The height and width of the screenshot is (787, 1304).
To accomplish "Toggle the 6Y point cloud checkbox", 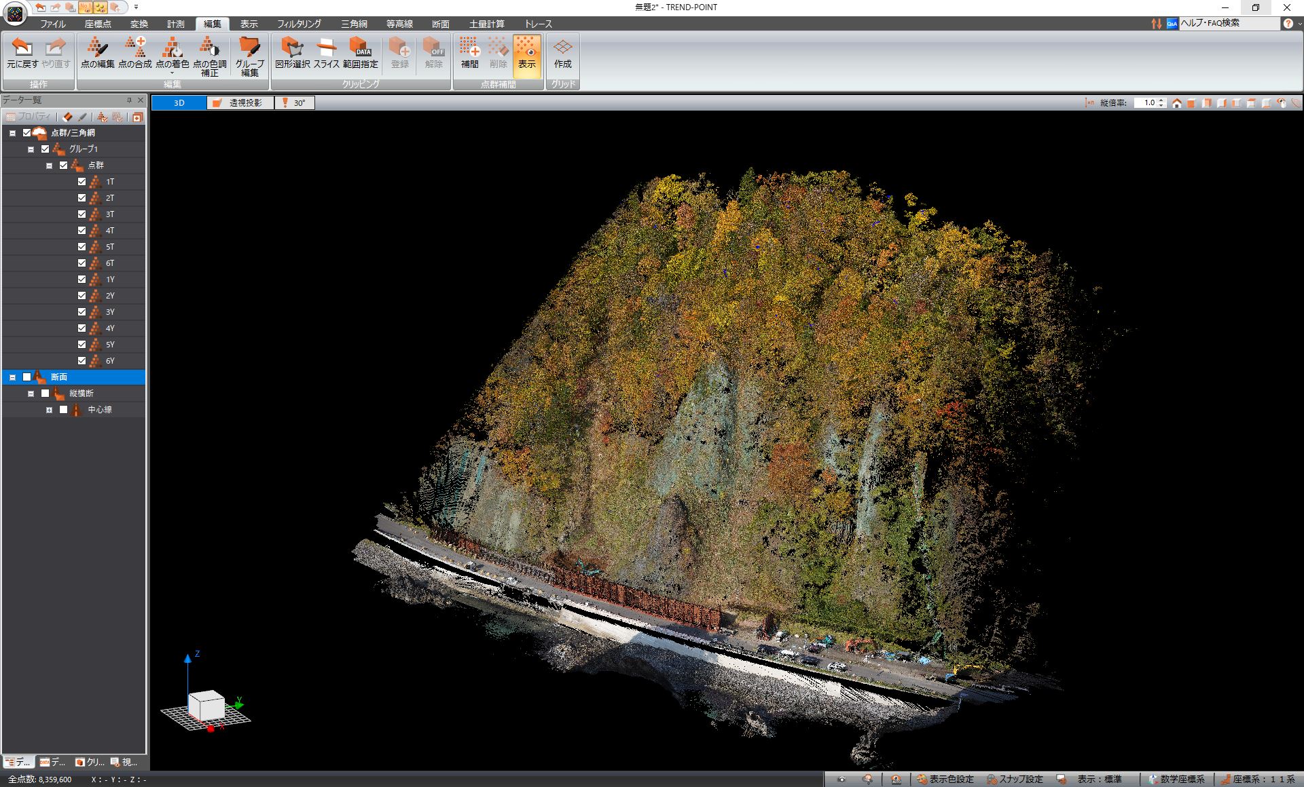I will pos(82,361).
